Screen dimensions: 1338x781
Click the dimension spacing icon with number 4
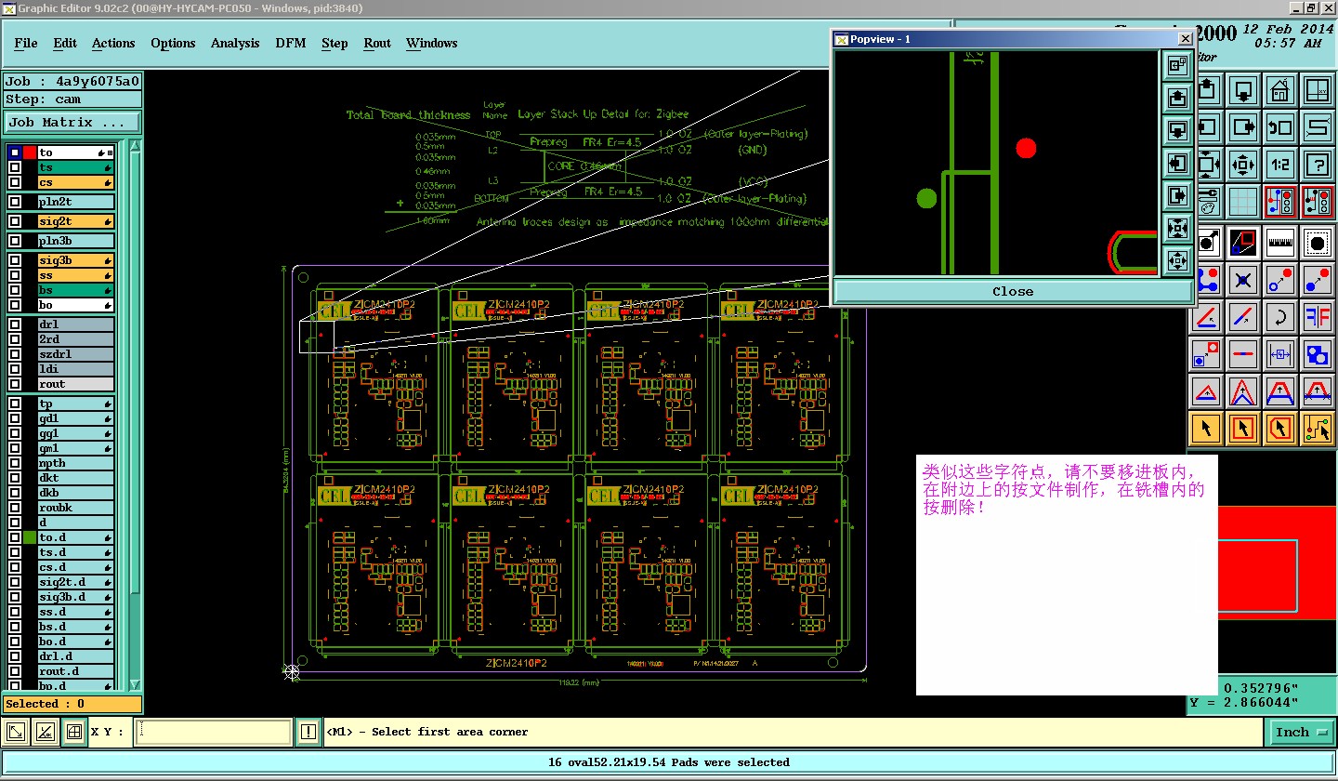pos(1280,353)
